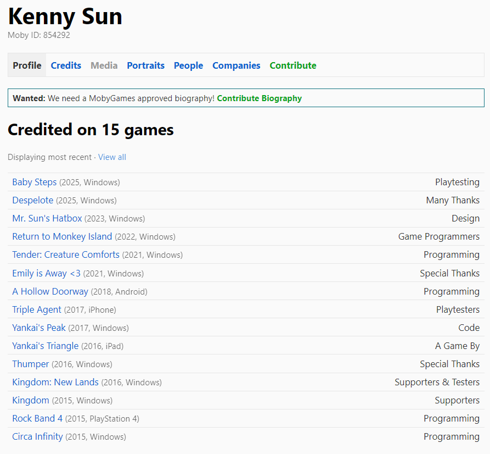
Task: Switch to the Credits tab
Action: (x=66, y=65)
